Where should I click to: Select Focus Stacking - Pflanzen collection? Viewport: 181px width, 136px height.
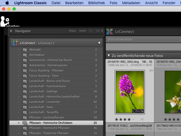(56, 70)
